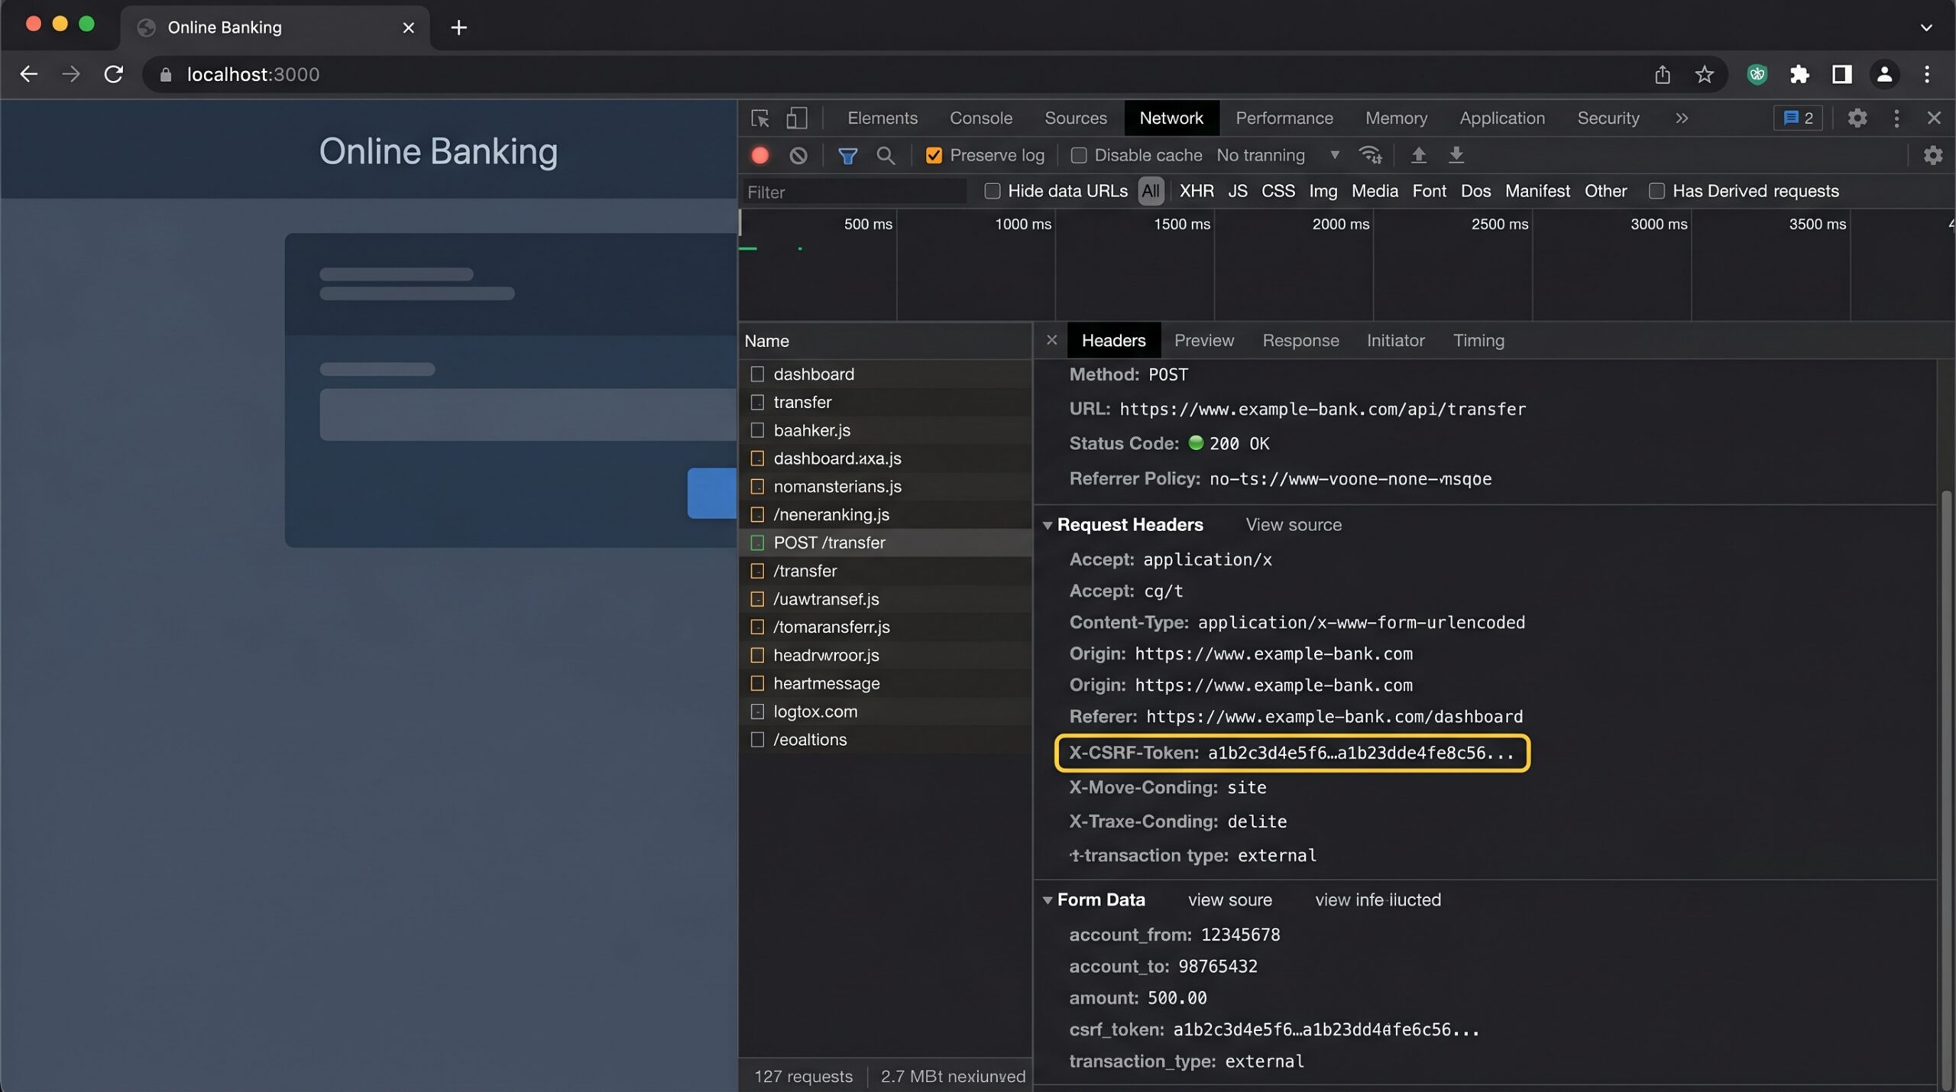Close the Online Banking tab

[x=409, y=28]
